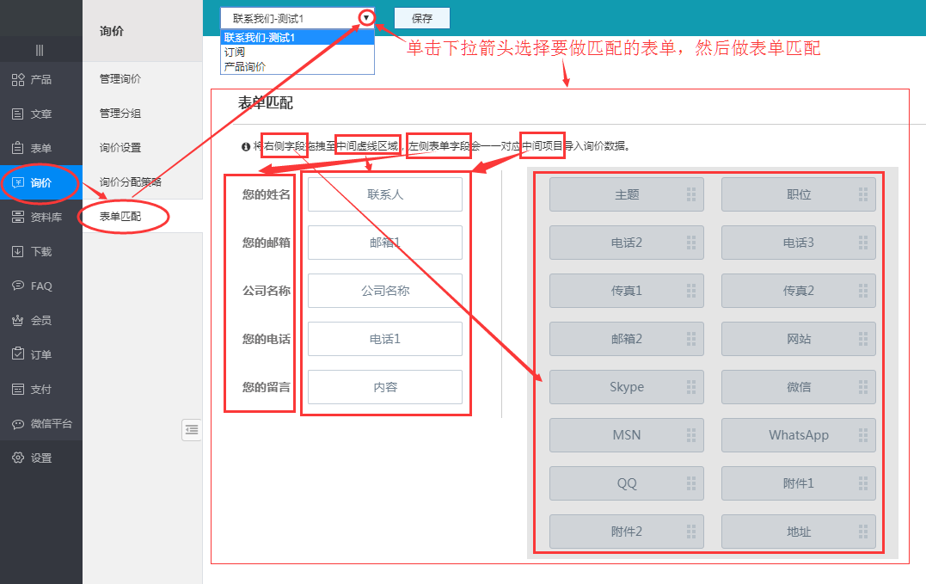Viewport: 926px width, 584px height.
Task: Click the WhatsApp field tile
Action: click(x=798, y=435)
